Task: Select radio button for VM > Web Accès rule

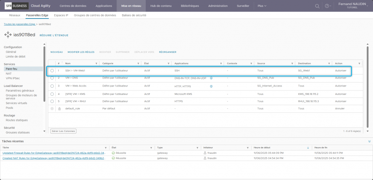Action: pos(52,86)
